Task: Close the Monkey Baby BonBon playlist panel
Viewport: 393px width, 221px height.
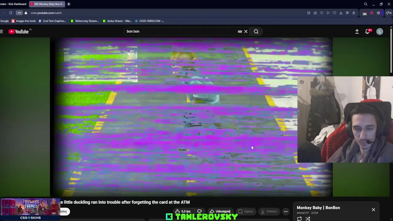Action: click(x=373, y=210)
